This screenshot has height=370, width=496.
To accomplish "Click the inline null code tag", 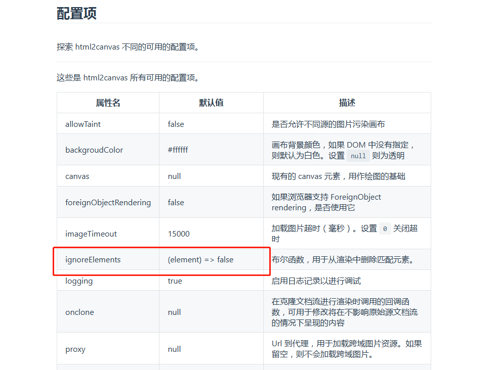I will (x=358, y=156).
